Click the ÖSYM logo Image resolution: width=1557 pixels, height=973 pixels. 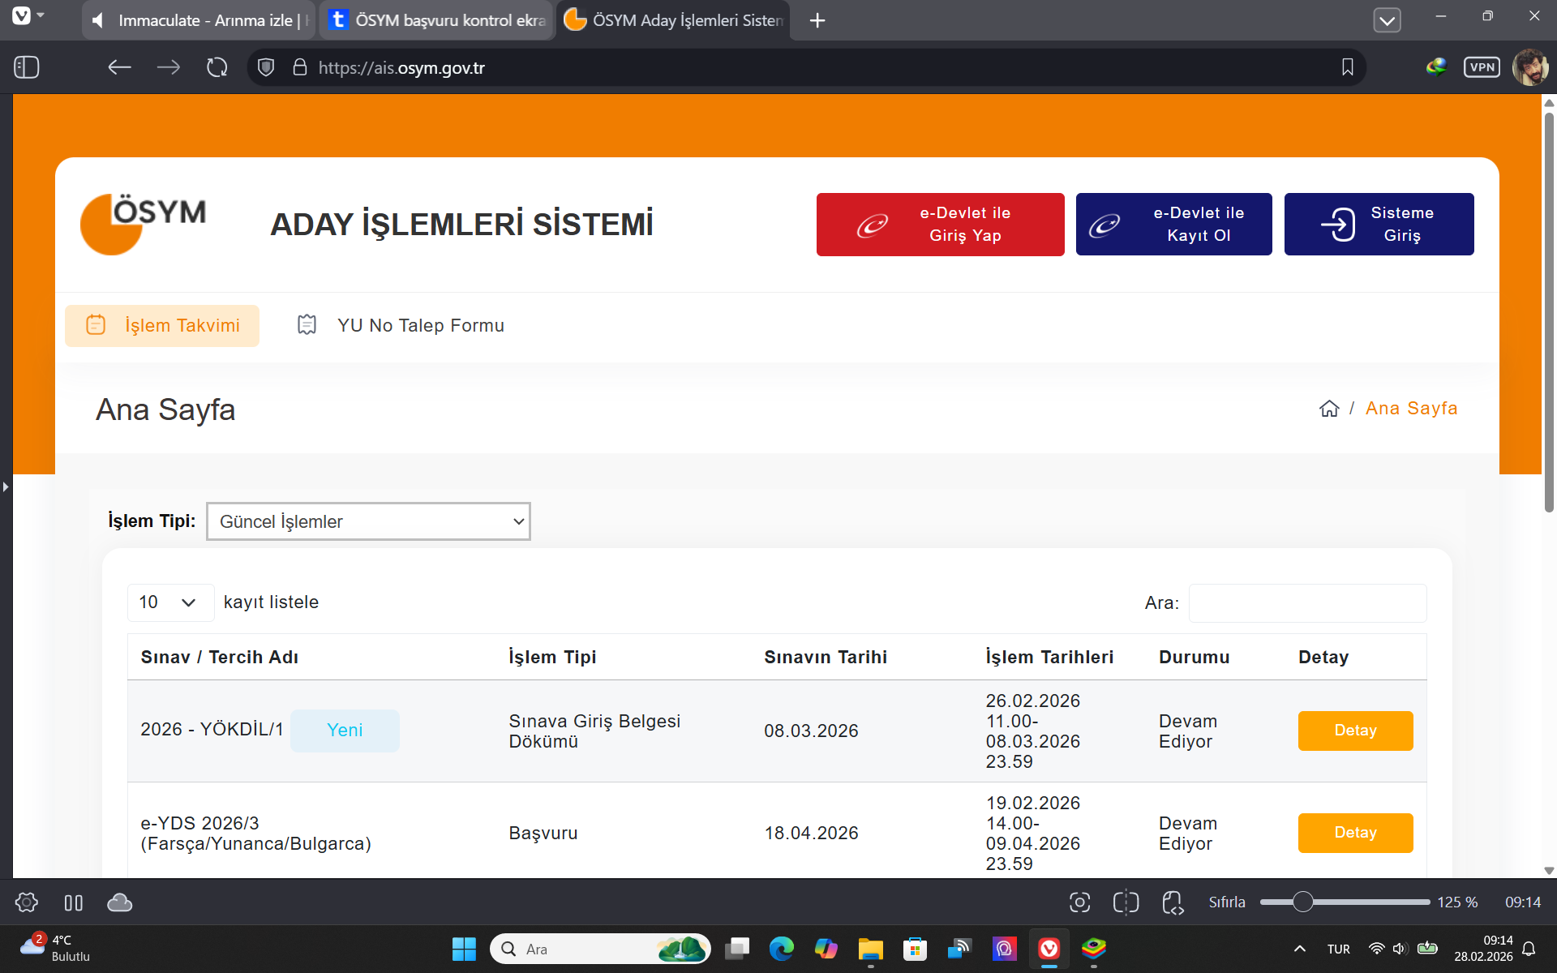point(144,225)
